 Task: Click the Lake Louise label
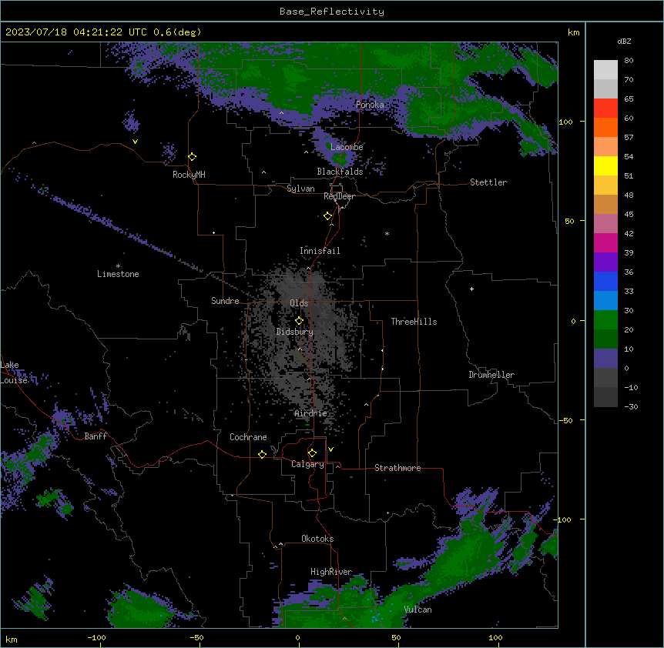[x=14, y=372]
